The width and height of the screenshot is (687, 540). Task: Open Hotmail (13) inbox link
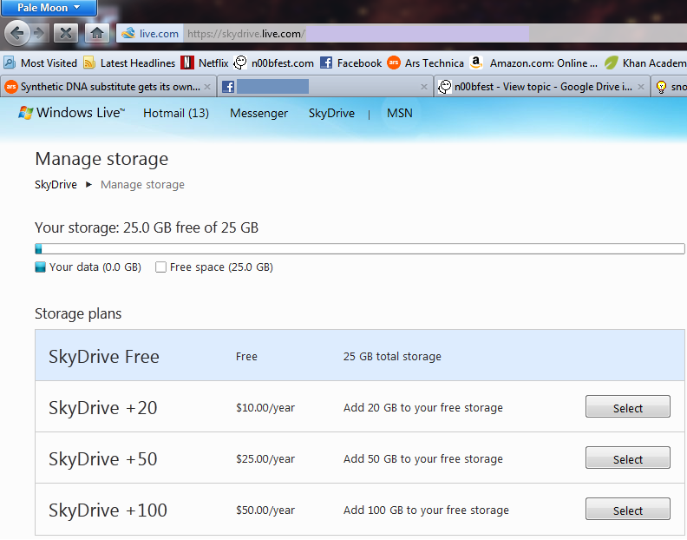tap(176, 113)
